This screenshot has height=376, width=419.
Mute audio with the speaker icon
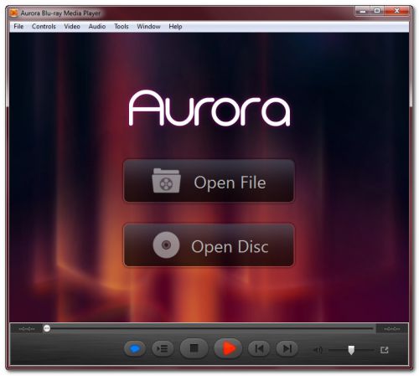318,350
